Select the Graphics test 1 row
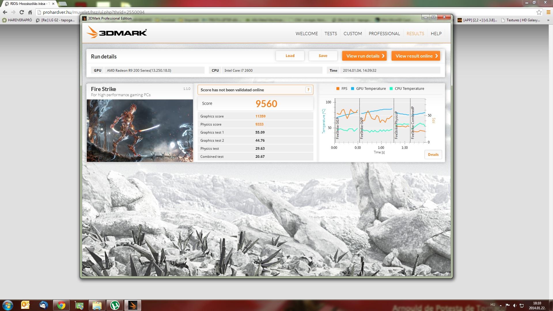The image size is (553, 311). [x=255, y=132]
